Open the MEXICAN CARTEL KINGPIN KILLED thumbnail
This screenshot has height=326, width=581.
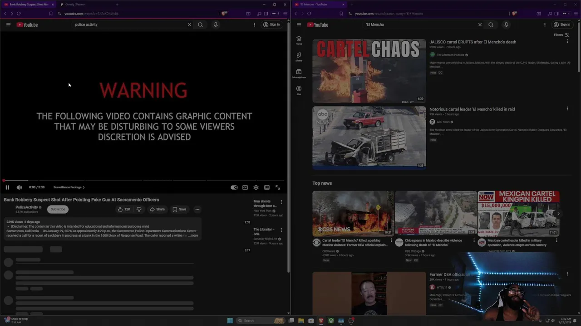518,213
